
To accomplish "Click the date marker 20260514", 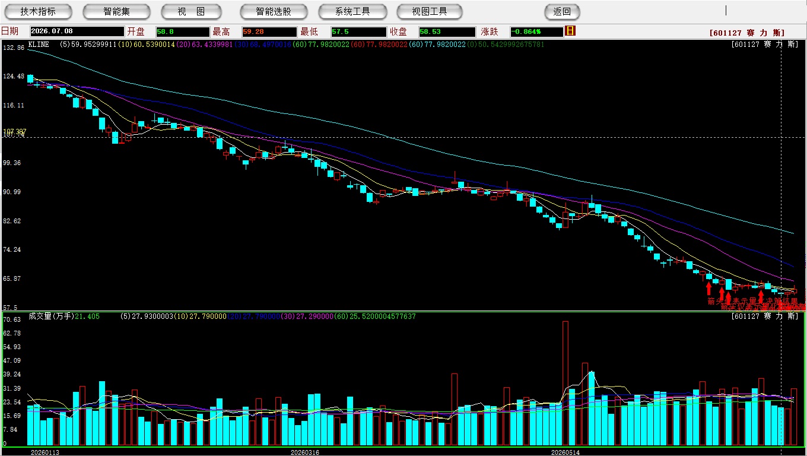I will click(x=565, y=452).
